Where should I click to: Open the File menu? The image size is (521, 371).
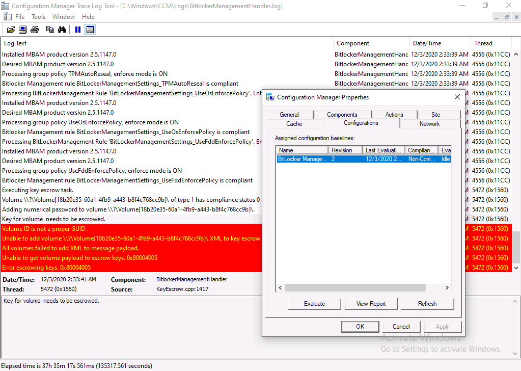(20, 17)
